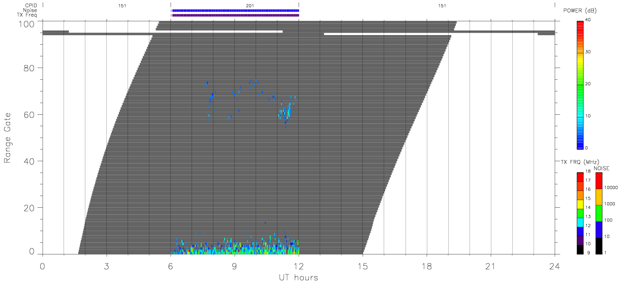Click the "3" tick on UT hours axis

[106, 266]
